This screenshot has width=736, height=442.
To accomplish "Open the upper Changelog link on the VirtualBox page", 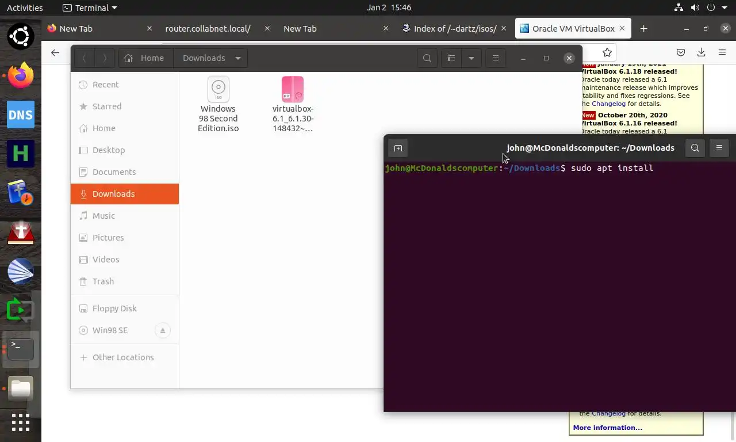I will [x=608, y=104].
